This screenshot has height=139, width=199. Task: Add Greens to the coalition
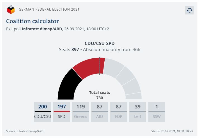click(81, 112)
